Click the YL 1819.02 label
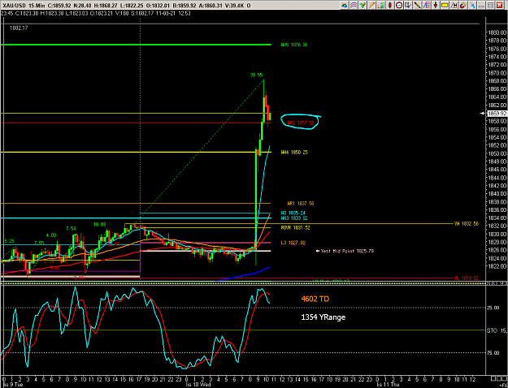 point(467,278)
